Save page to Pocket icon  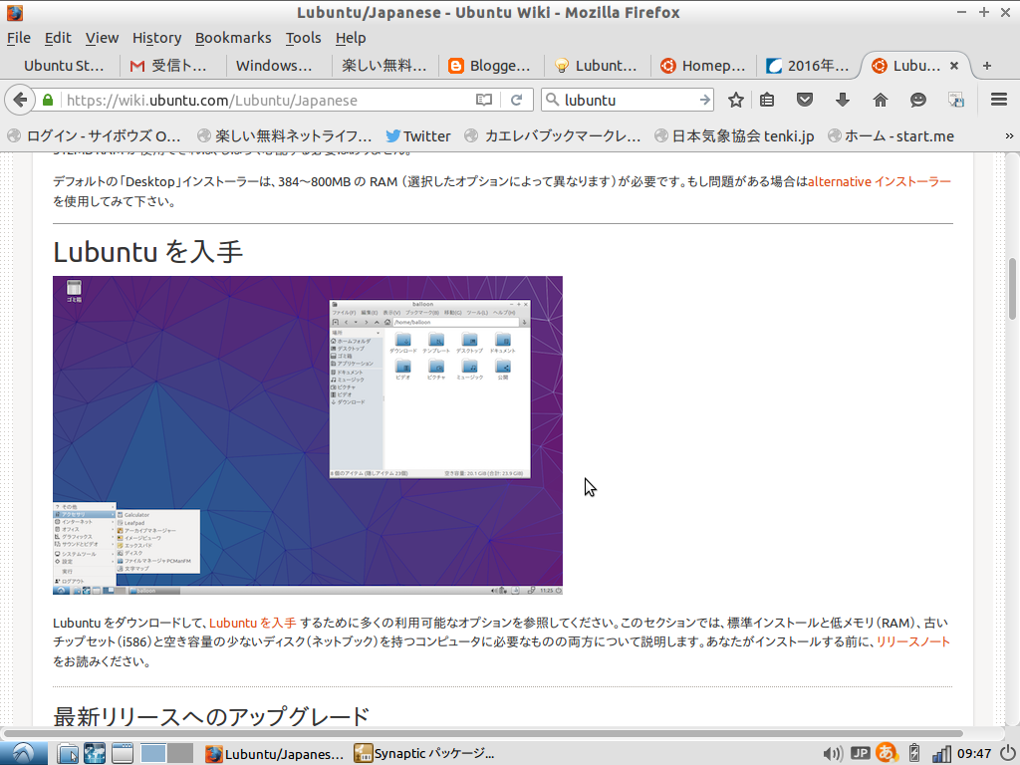tap(805, 100)
